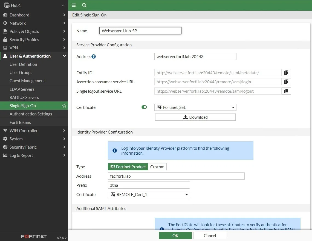312x241 pixels.
Task: Click the Address help question icon
Action: pos(94,56)
